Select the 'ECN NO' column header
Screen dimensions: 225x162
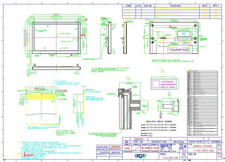pyautogui.click(x=148, y=6)
